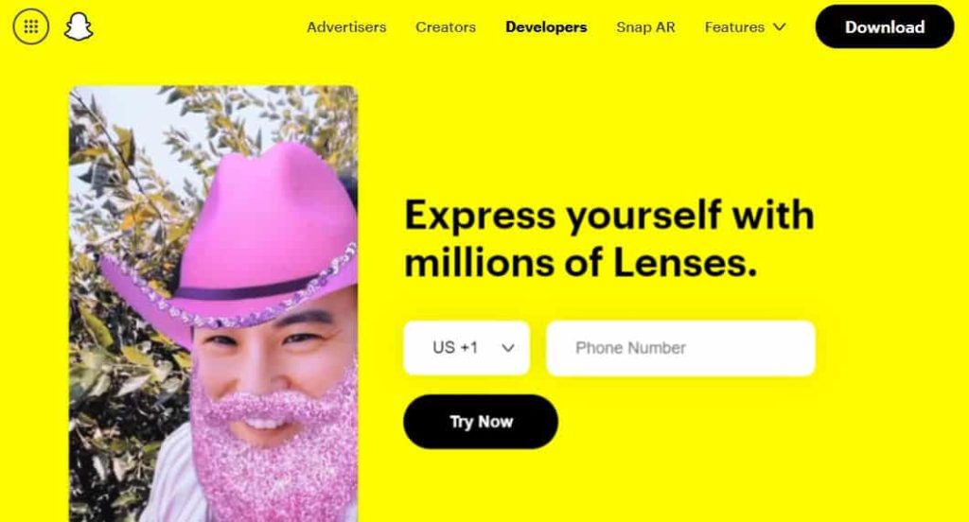969x522 pixels.
Task: Expand the Features menu
Action: pyautogui.click(x=746, y=27)
